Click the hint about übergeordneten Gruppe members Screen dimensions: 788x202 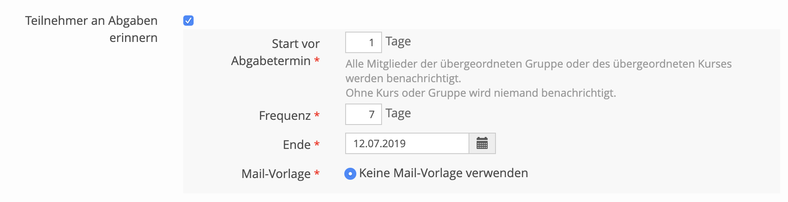pos(538,71)
